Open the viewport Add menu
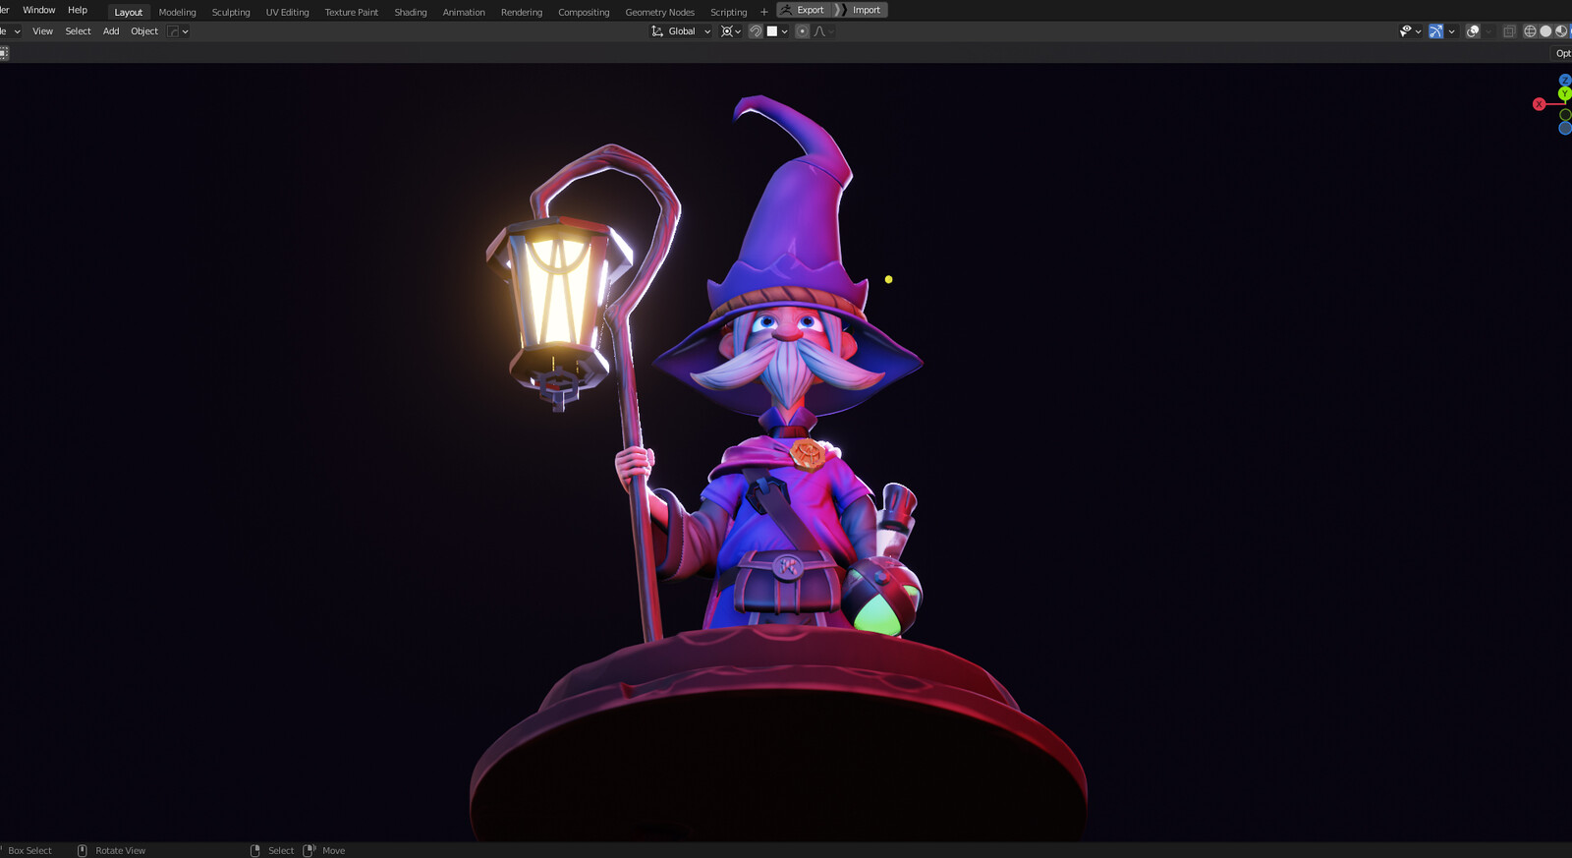This screenshot has height=858, width=1572. 111,31
